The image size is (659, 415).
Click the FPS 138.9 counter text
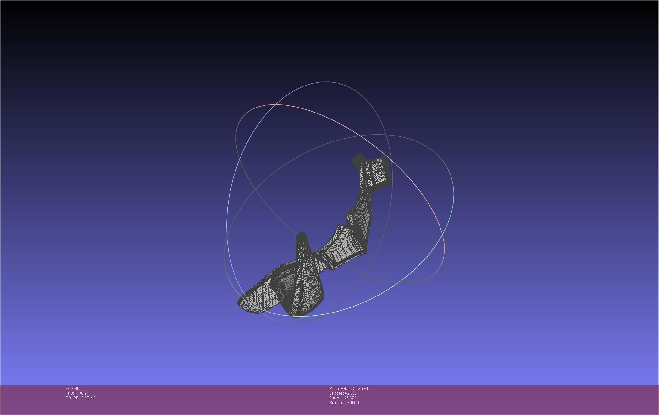point(76,393)
